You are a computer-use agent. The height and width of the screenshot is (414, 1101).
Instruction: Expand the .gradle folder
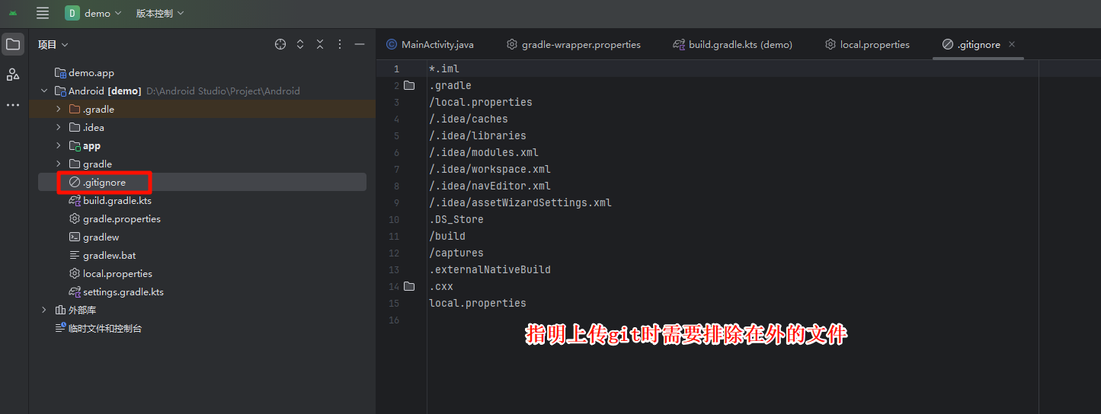[59, 110]
